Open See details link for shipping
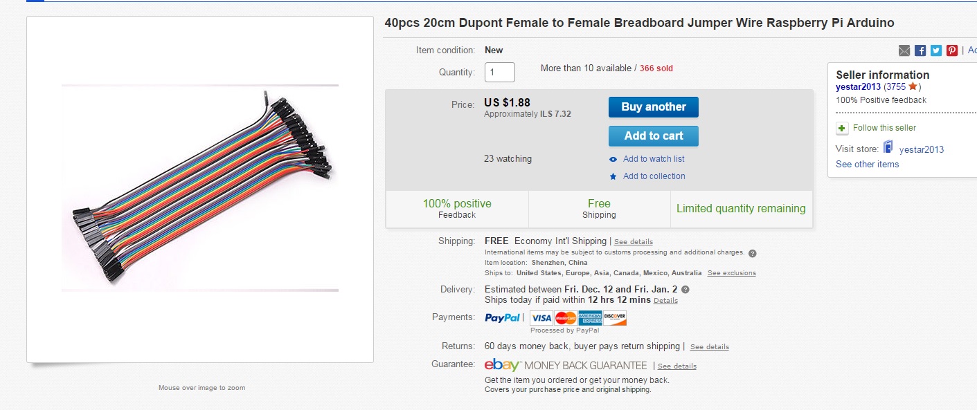This screenshot has height=410, width=977. tap(633, 242)
